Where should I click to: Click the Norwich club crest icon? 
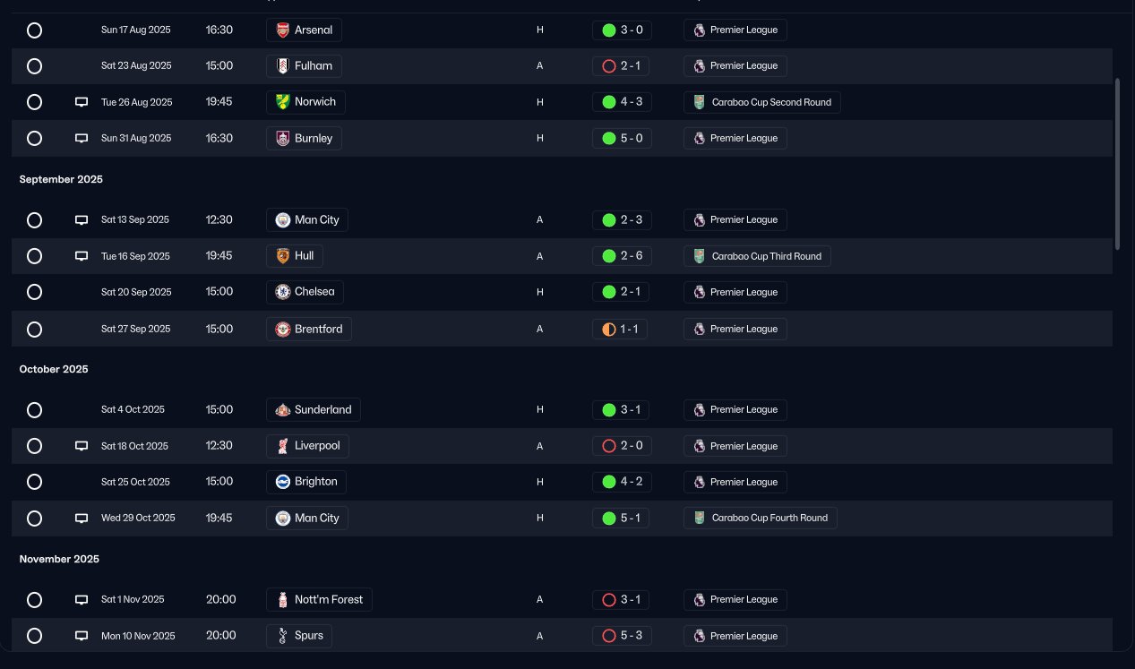pyautogui.click(x=282, y=102)
